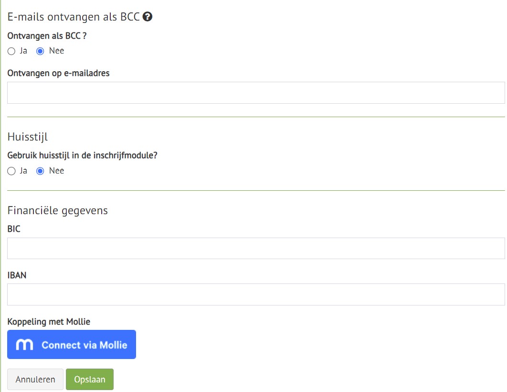
Task: Click the 'Huisstijl' section heading
Action: (x=28, y=137)
